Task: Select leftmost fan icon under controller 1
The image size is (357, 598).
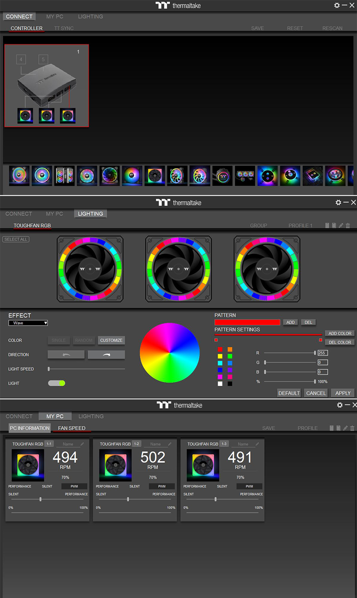Action: pos(25,116)
